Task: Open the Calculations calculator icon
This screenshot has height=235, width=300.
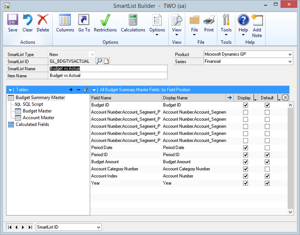Action: [133, 20]
